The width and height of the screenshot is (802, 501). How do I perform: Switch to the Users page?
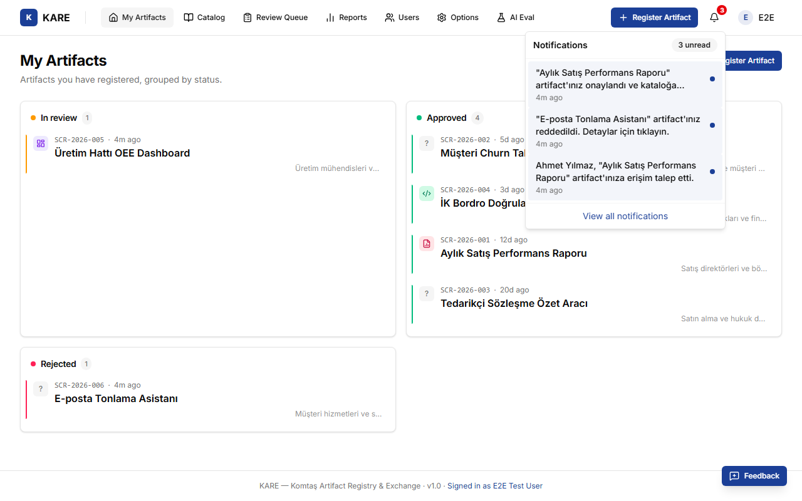click(402, 18)
